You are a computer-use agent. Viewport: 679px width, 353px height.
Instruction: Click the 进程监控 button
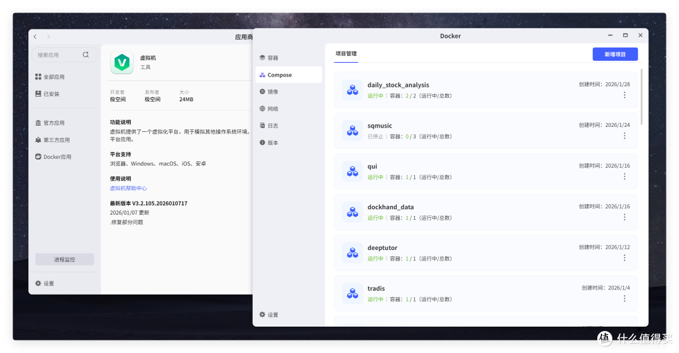click(65, 259)
